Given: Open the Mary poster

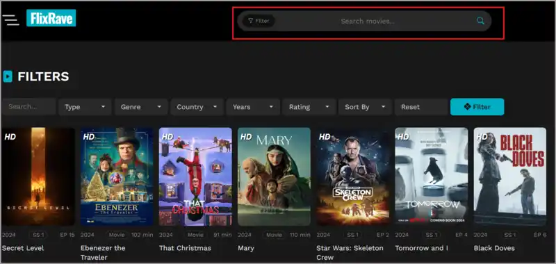Looking at the screenshot, I should pyautogui.click(x=274, y=176).
